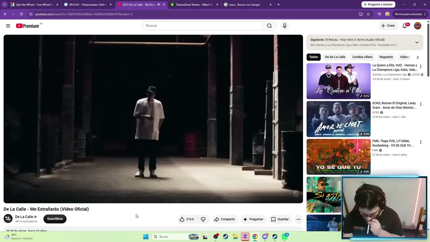Open Google Chrome from the taskbar
The width and height of the screenshot is (430, 242).
[x=255, y=237]
